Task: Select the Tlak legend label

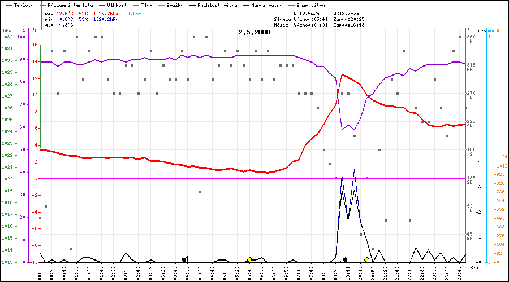Action: [x=146, y=5]
